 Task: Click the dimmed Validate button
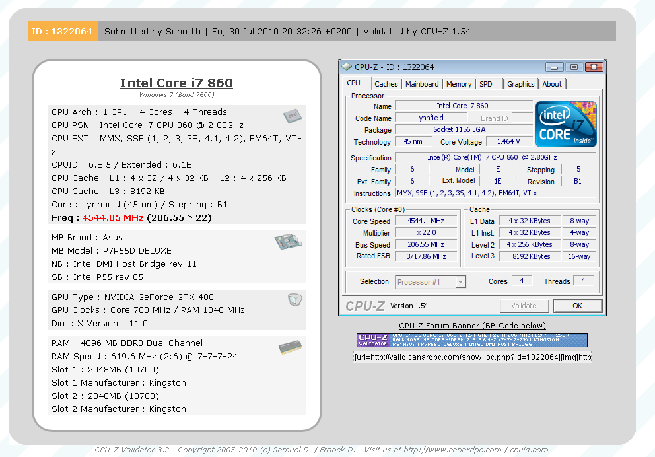point(524,306)
